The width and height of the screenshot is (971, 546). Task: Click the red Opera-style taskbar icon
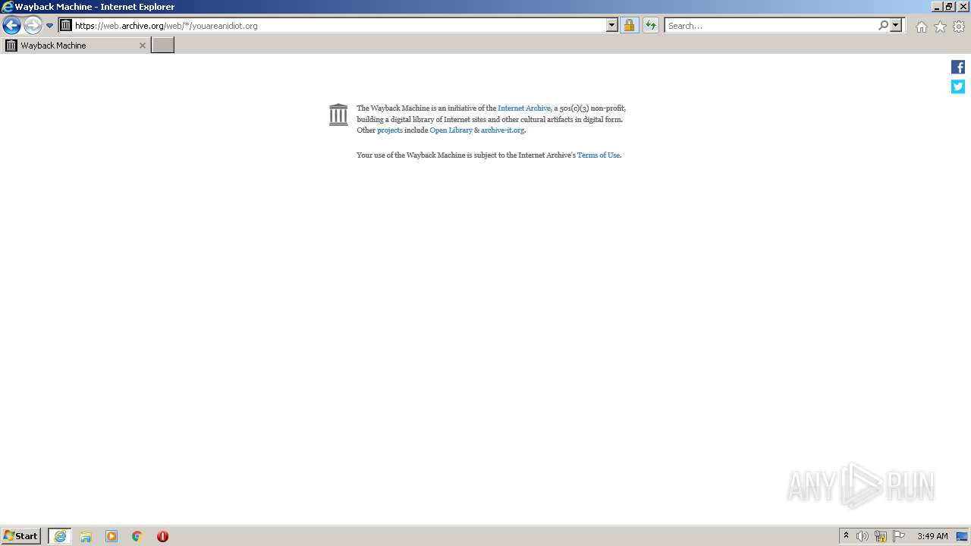tap(162, 536)
